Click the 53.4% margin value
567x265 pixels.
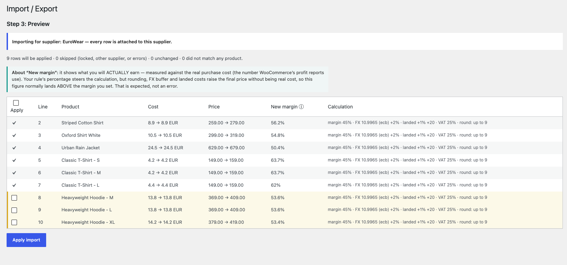tap(278, 222)
